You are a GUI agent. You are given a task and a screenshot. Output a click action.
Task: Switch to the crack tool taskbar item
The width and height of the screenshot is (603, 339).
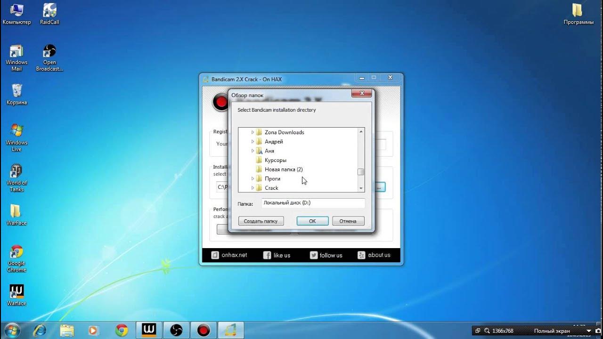(231, 331)
